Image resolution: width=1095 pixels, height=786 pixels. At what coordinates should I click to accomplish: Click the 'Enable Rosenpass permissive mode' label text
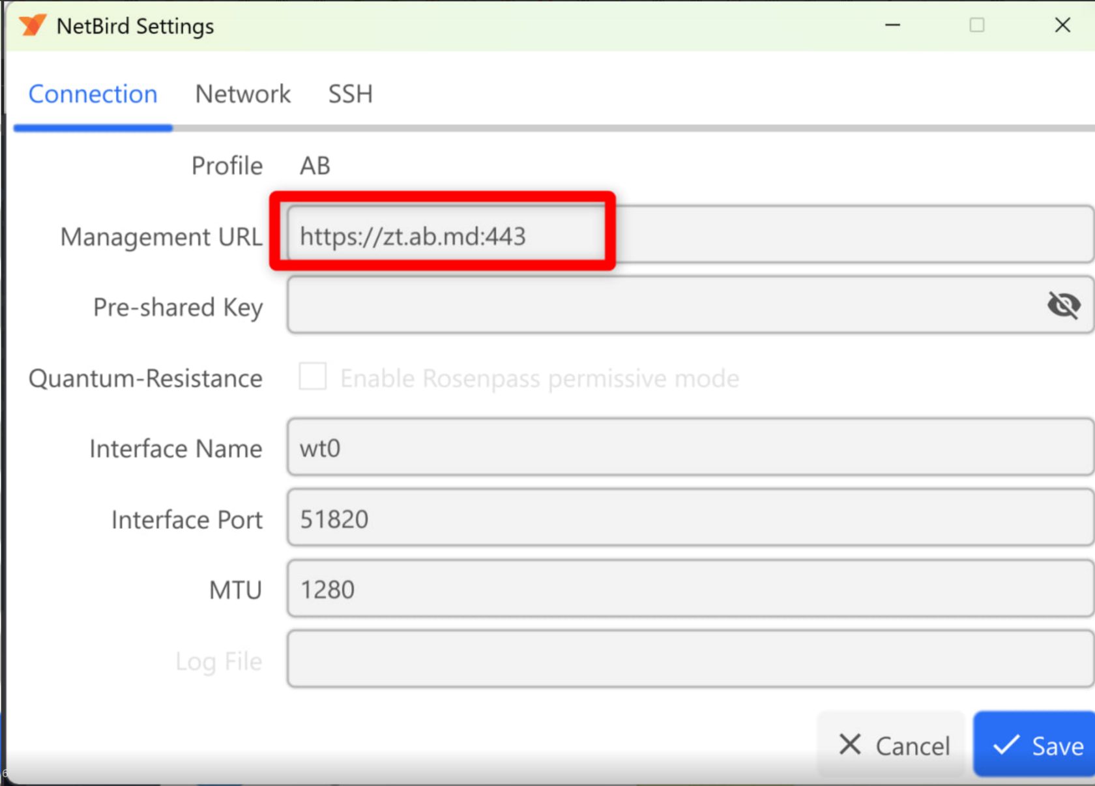tap(540, 378)
